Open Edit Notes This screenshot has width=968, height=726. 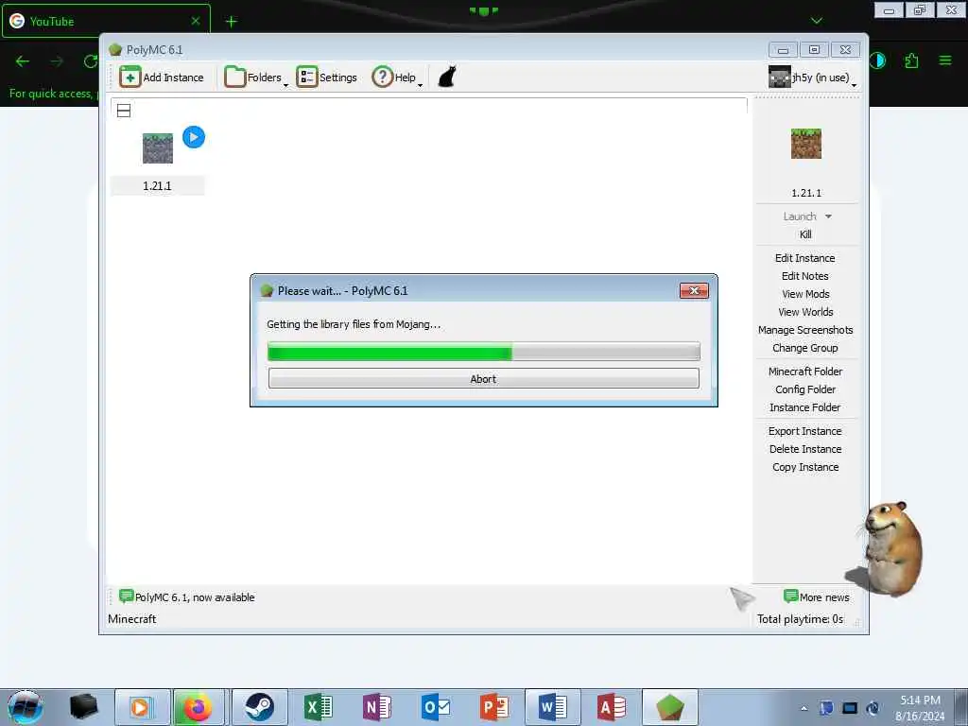click(x=805, y=276)
